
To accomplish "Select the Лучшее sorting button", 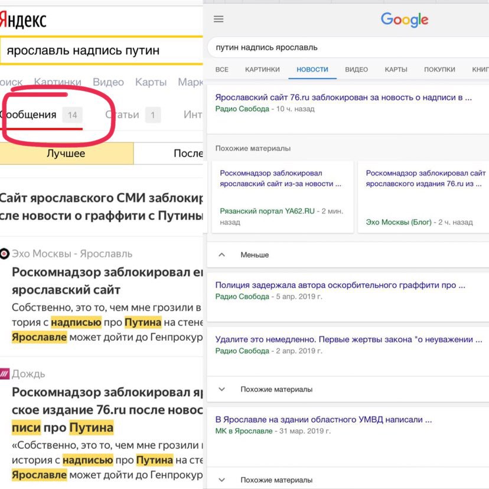I will pos(66,154).
